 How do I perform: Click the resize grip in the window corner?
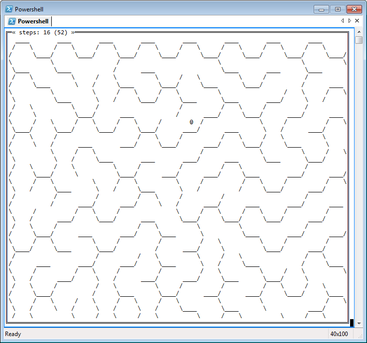(x=362, y=338)
